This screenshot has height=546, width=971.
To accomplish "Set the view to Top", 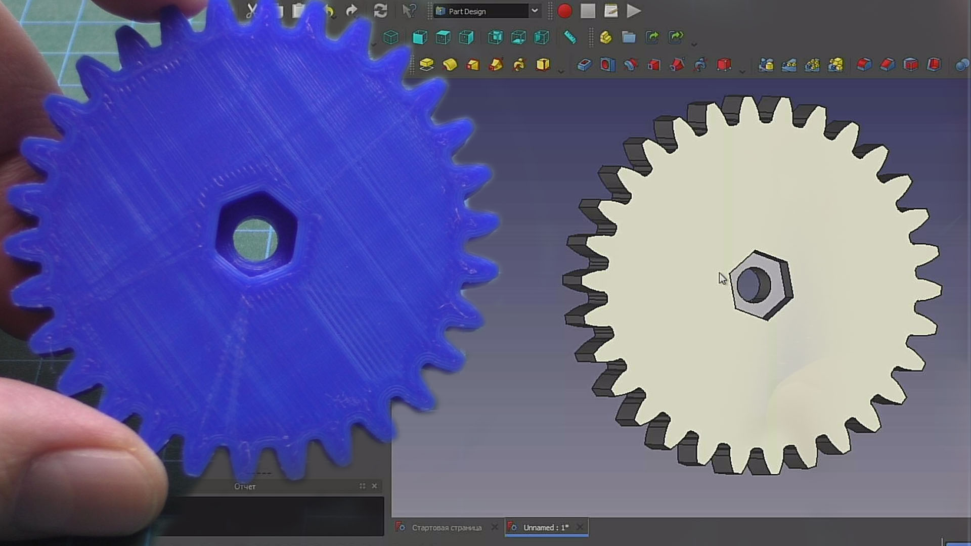I will 443,37.
